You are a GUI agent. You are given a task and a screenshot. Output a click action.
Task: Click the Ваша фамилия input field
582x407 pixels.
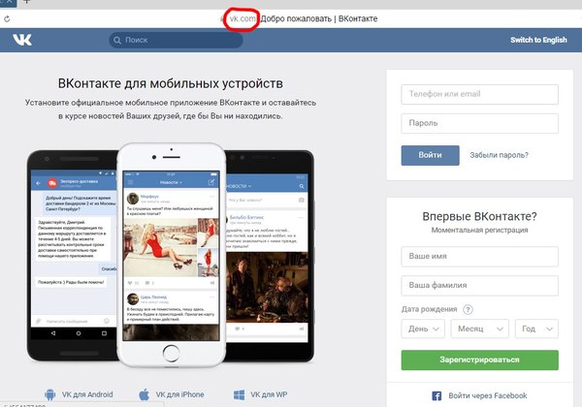[x=479, y=286]
